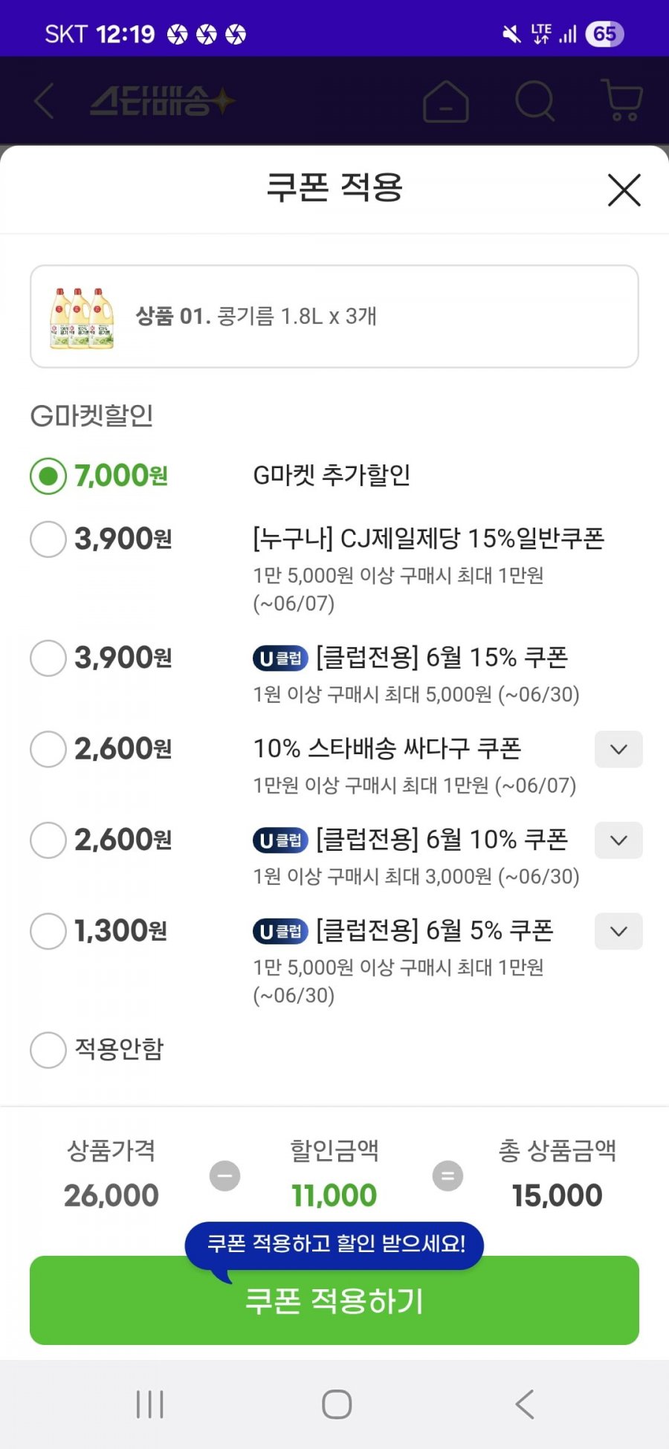Close the 쿠폰 적용 popup with X
This screenshot has width=669, height=1449.
(624, 190)
